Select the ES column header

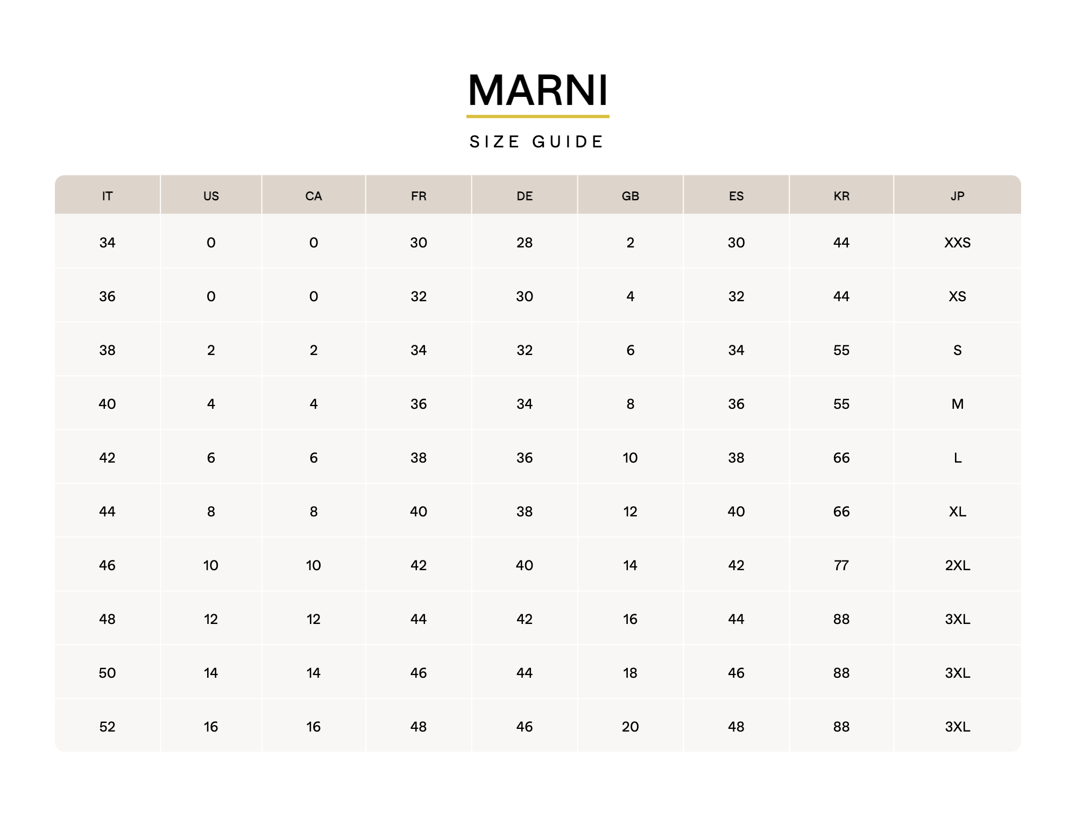737,196
